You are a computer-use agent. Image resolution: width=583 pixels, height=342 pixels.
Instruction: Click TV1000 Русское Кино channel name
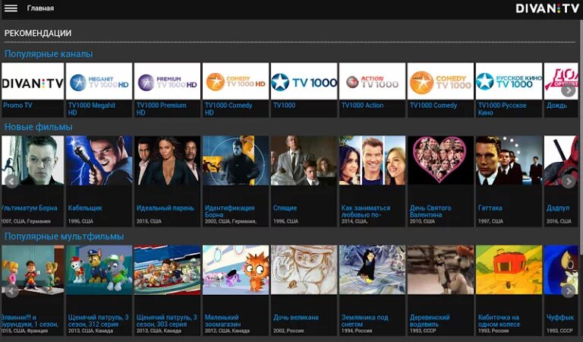tap(502, 109)
